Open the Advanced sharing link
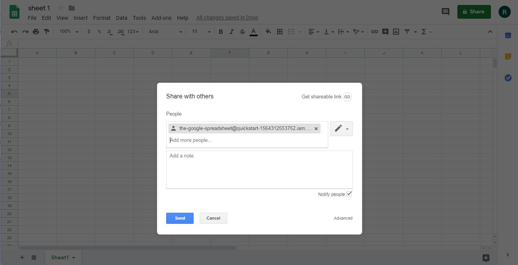This screenshot has height=265, width=518. (343, 218)
